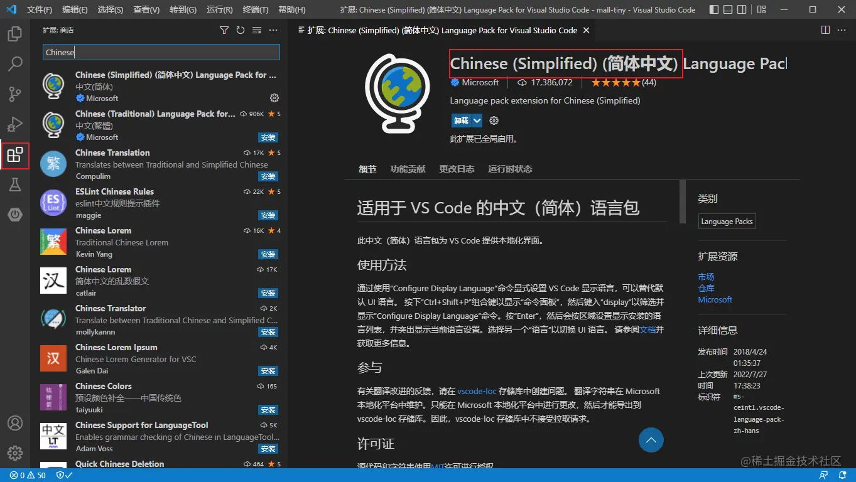Open the Run and Debug view
Image resolution: width=856 pixels, height=482 pixels.
point(15,124)
